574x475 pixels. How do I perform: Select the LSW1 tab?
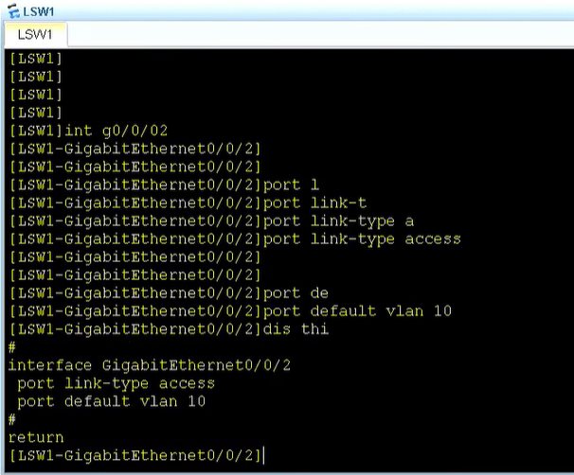(35, 34)
